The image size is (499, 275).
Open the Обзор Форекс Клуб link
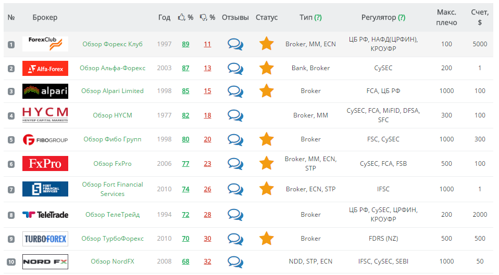pyautogui.click(x=113, y=44)
